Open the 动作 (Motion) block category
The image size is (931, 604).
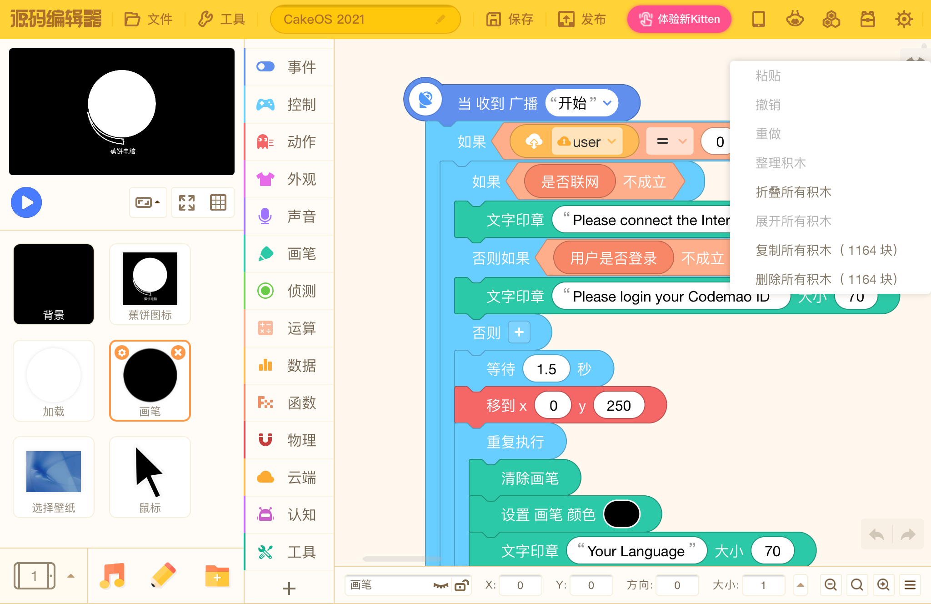click(290, 141)
